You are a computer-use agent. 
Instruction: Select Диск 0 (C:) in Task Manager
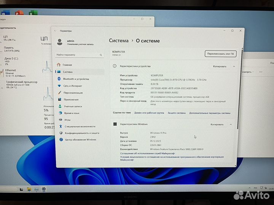click(11, 61)
